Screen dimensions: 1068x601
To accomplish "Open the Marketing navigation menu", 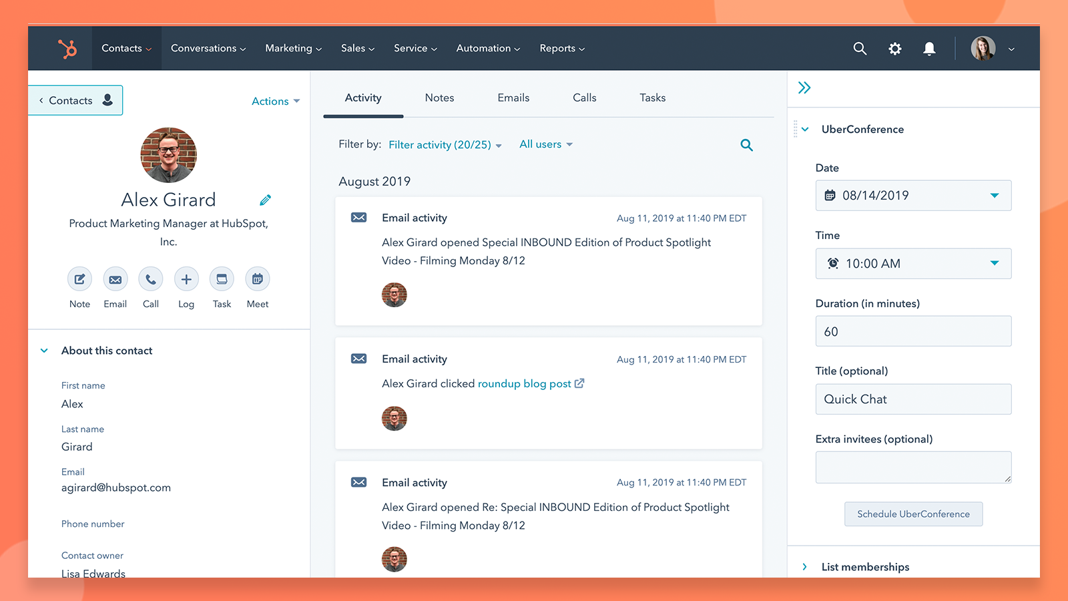I will (x=293, y=48).
